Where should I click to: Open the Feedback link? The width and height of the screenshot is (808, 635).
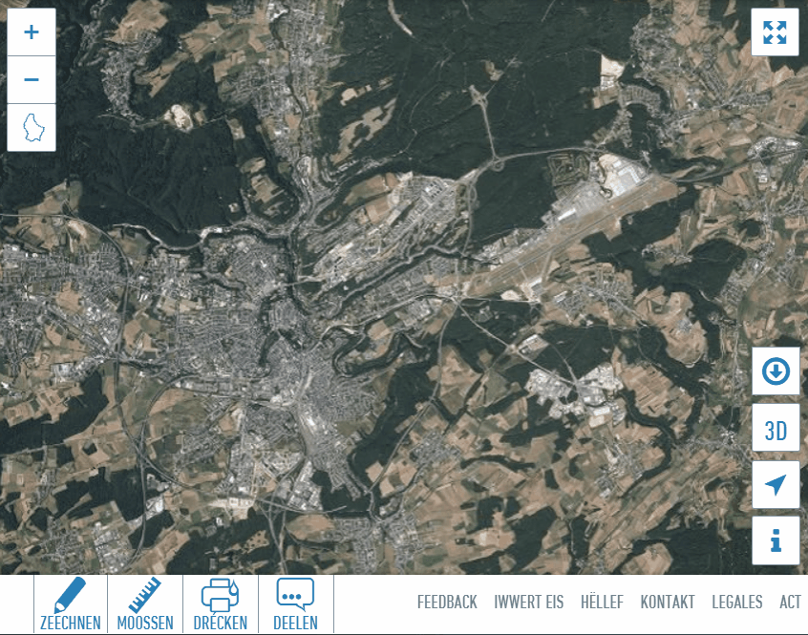point(446,603)
